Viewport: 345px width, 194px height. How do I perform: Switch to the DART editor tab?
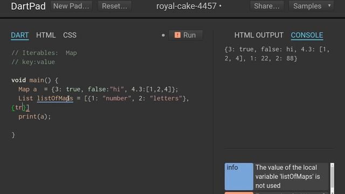(x=20, y=35)
